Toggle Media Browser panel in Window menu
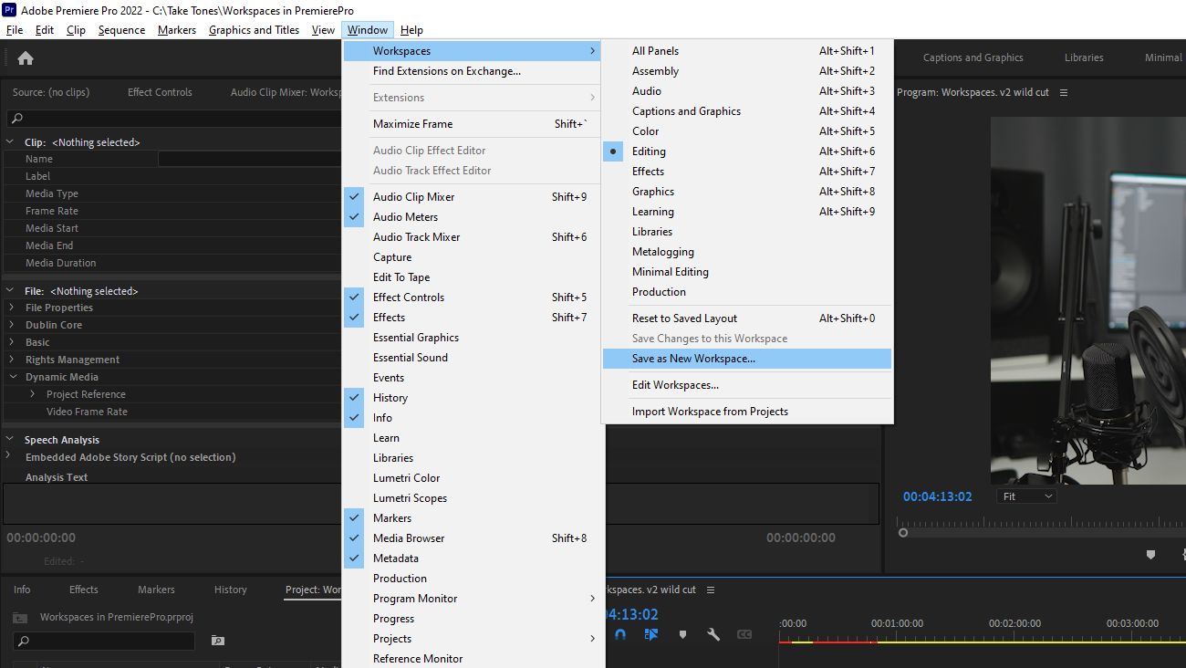This screenshot has height=668, width=1186. 473,538
